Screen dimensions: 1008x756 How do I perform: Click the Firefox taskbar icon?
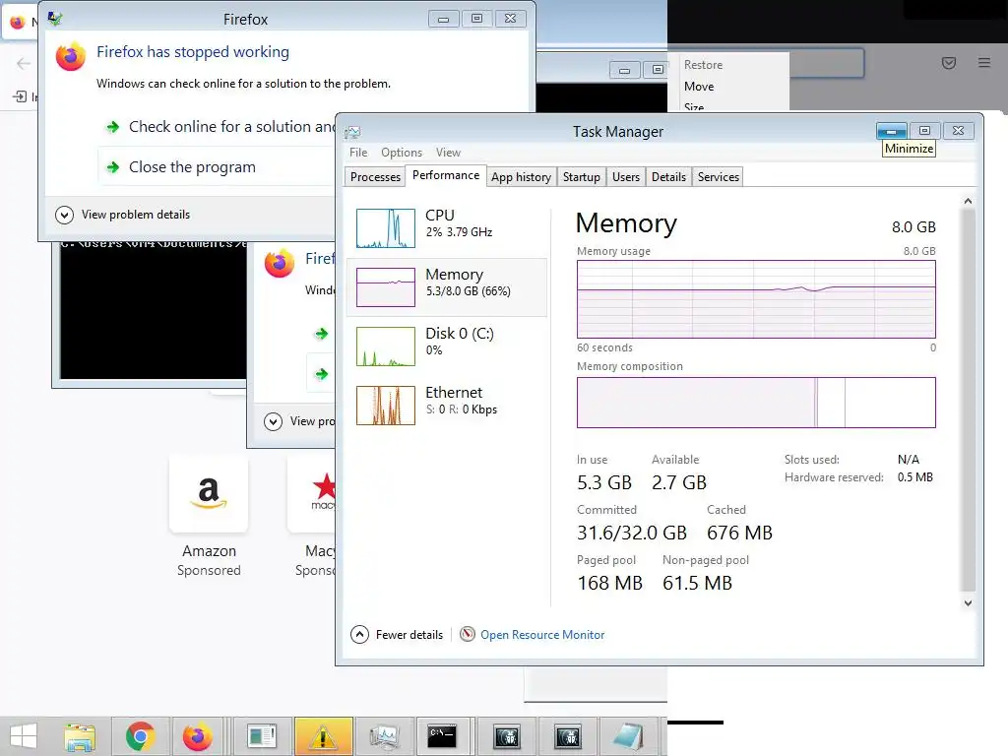pyautogui.click(x=198, y=736)
